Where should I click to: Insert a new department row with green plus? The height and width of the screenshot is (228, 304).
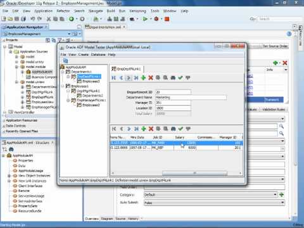143,78
